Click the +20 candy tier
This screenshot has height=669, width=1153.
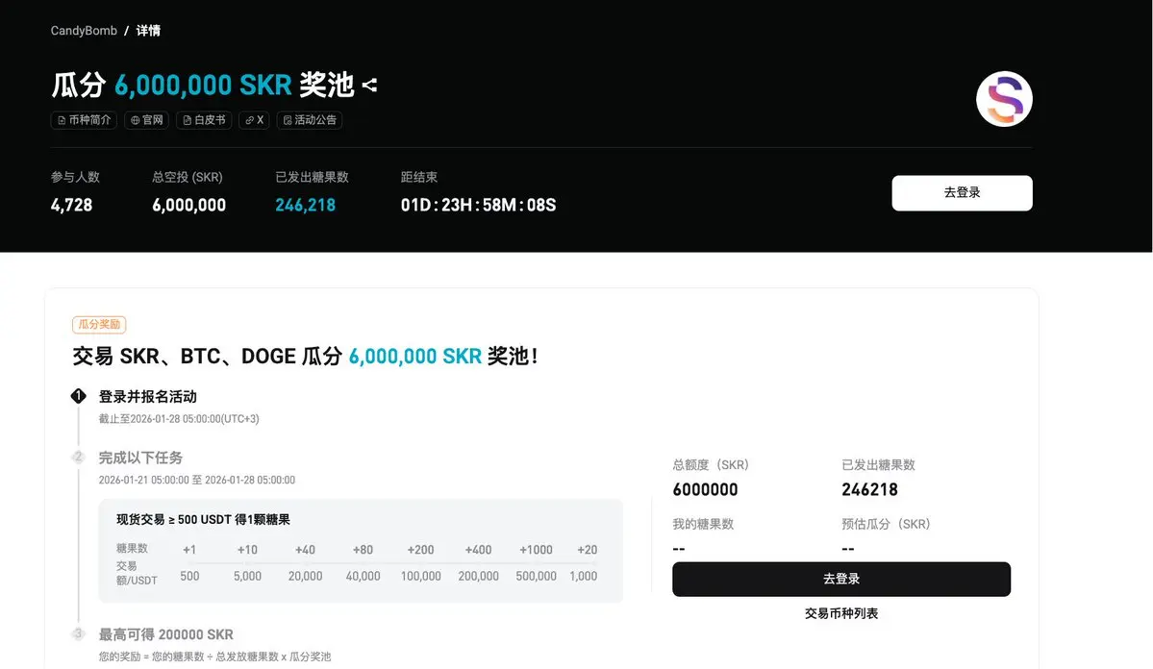587,550
